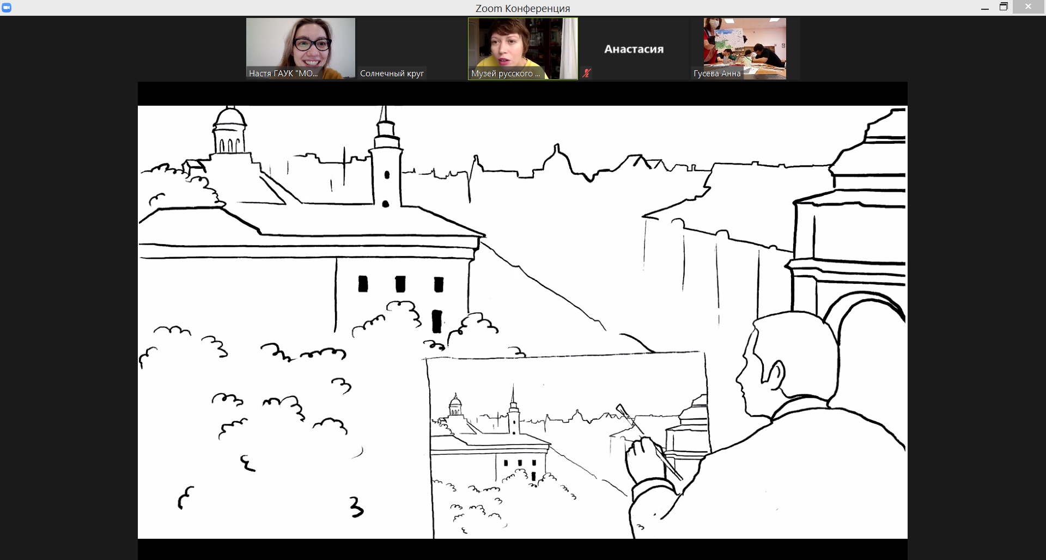The height and width of the screenshot is (560, 1046).
Task: Click the active speaker Музей русского video
Action: pos(522,44)
